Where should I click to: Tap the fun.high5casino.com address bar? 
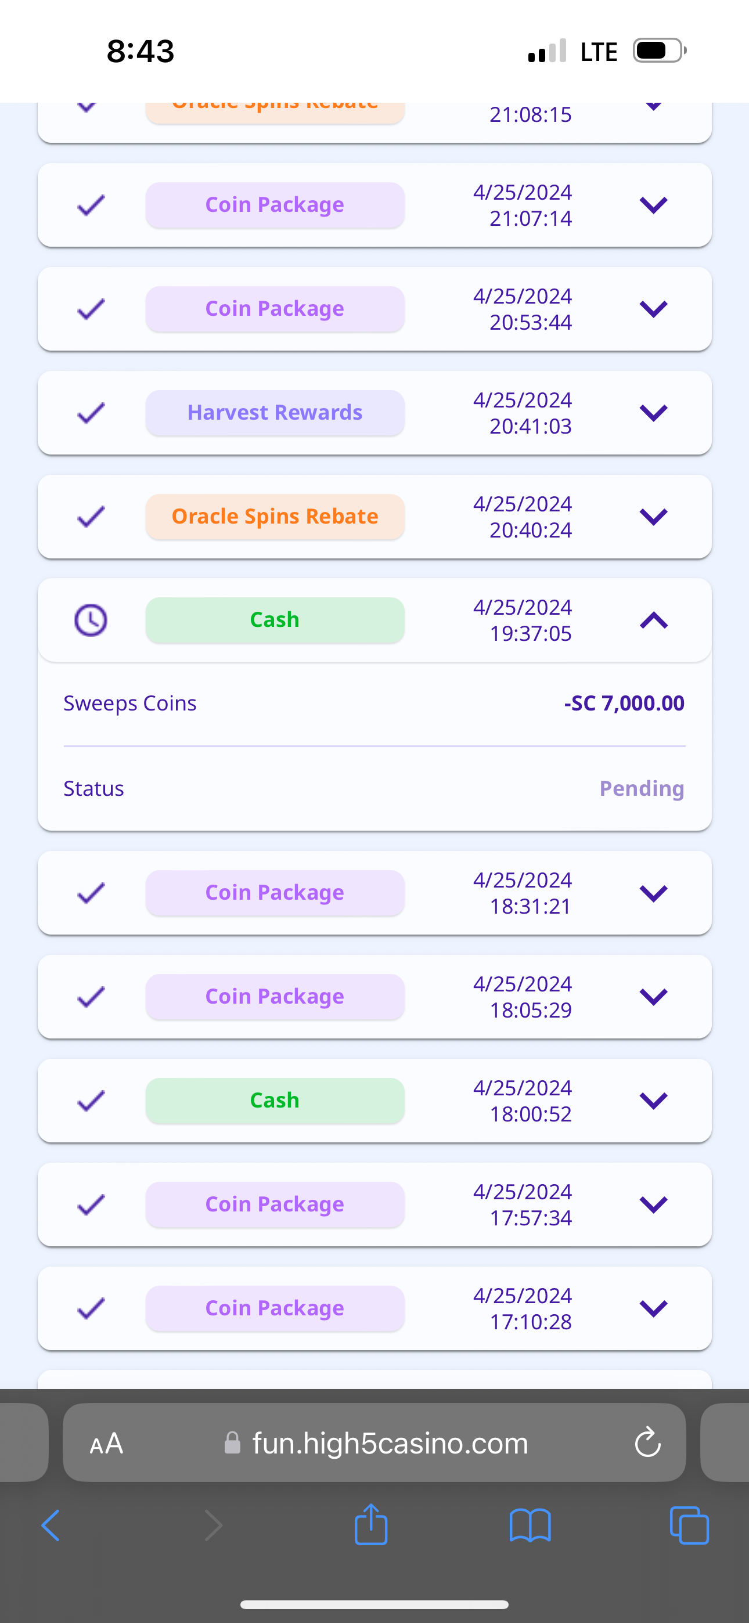click(390, 1444)
